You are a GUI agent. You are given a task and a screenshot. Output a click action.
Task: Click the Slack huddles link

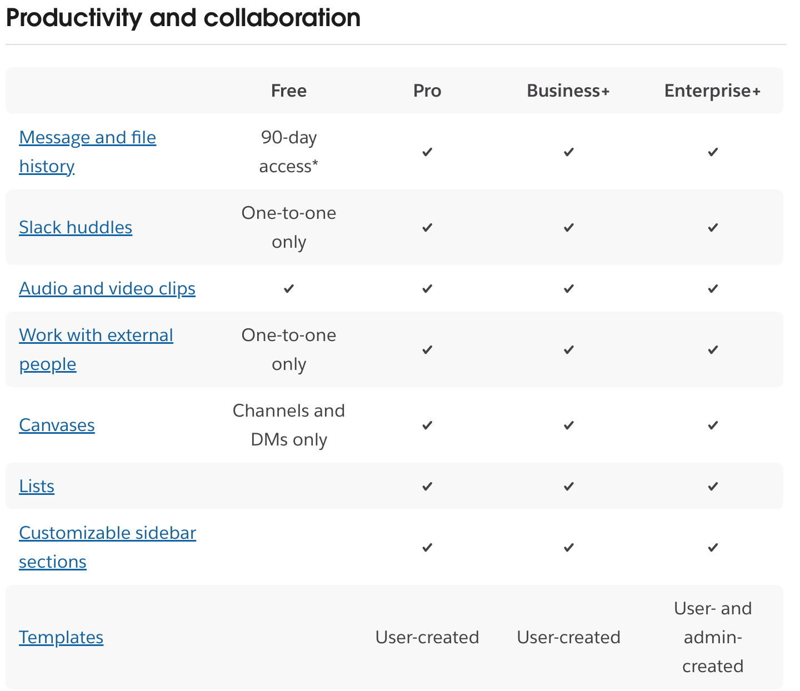(x=76, y=227)
